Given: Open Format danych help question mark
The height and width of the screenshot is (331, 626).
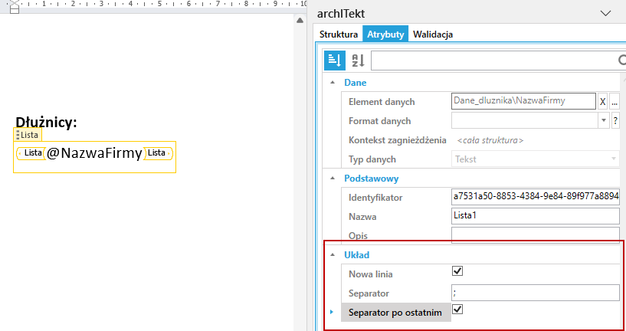Looking at the screenshot, I should (x=615, y=120).
